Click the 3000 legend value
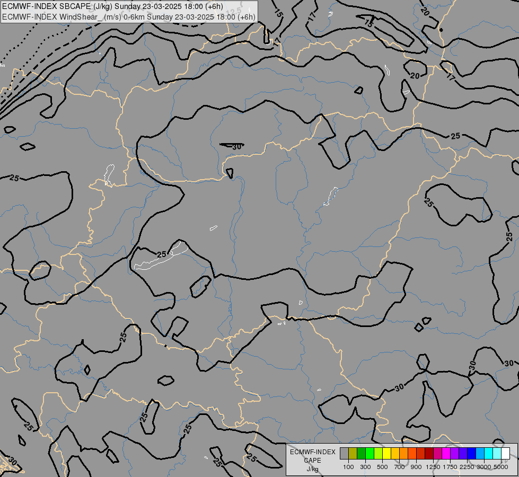The width and height of the screenshot is (519, 477). coord(484,467)
